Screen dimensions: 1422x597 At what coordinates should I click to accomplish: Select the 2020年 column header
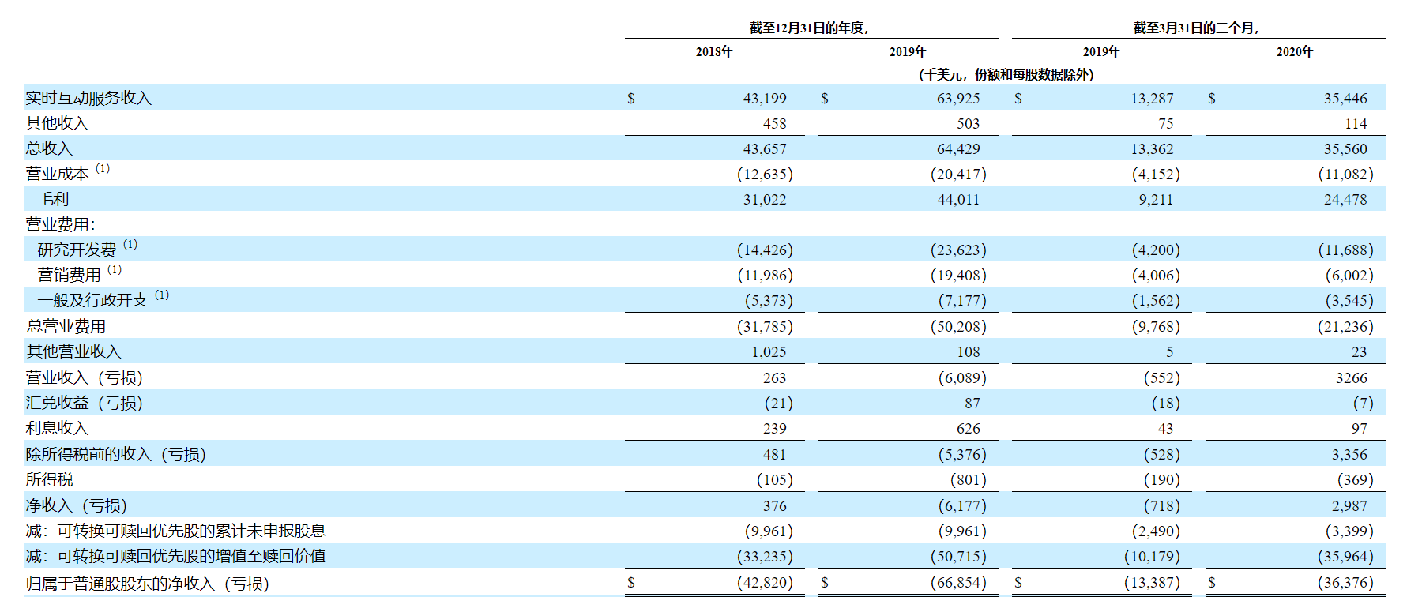tap(1295, 51)
